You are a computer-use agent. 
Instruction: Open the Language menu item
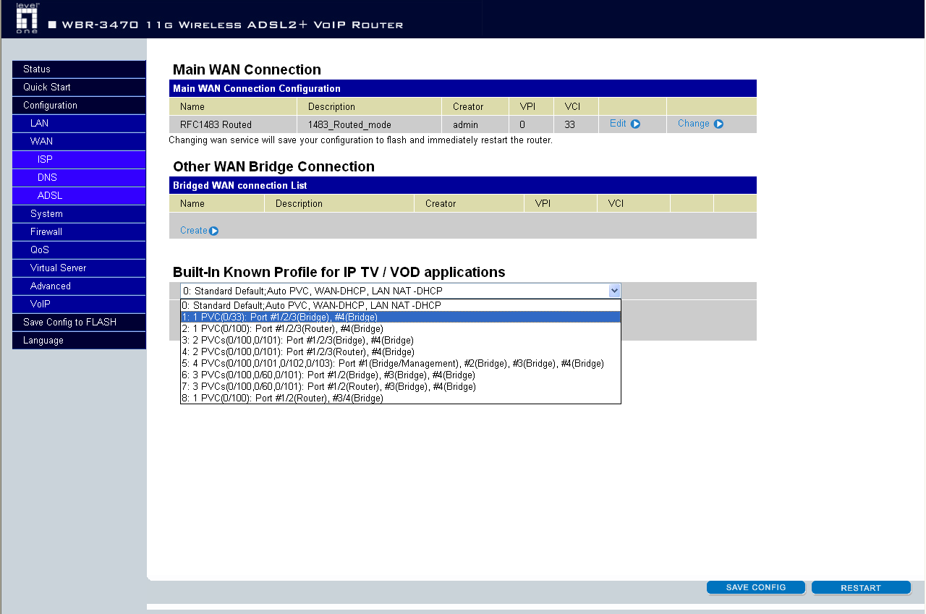click(x=79, y=341)
